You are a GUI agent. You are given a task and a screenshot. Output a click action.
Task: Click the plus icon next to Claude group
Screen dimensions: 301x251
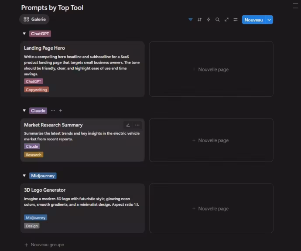(61, 111)
